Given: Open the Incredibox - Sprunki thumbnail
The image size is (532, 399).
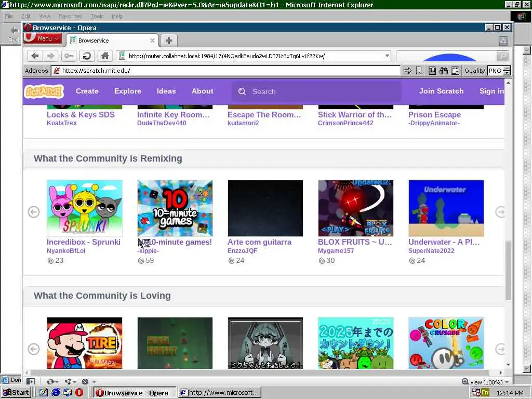Looking at the screenshot, I should tap(85, 208).
